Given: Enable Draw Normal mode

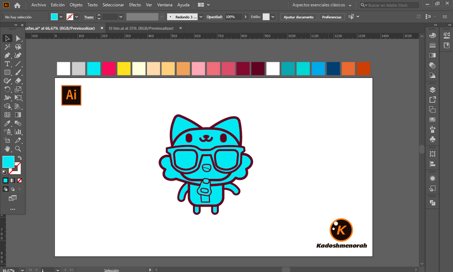Looking at the screenshot, I should click(x=5, y=189).
